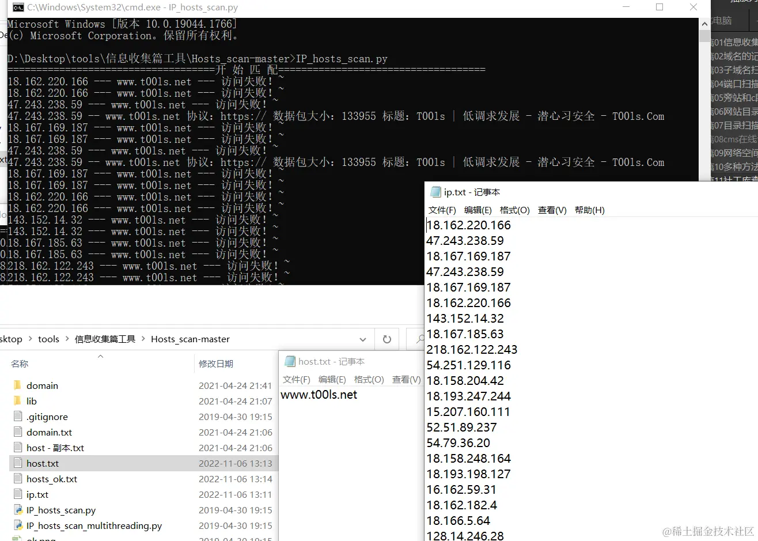The image size is (758, 541).
Task: Click the host - 副本.txt file icon
Action: pos(17,448)
